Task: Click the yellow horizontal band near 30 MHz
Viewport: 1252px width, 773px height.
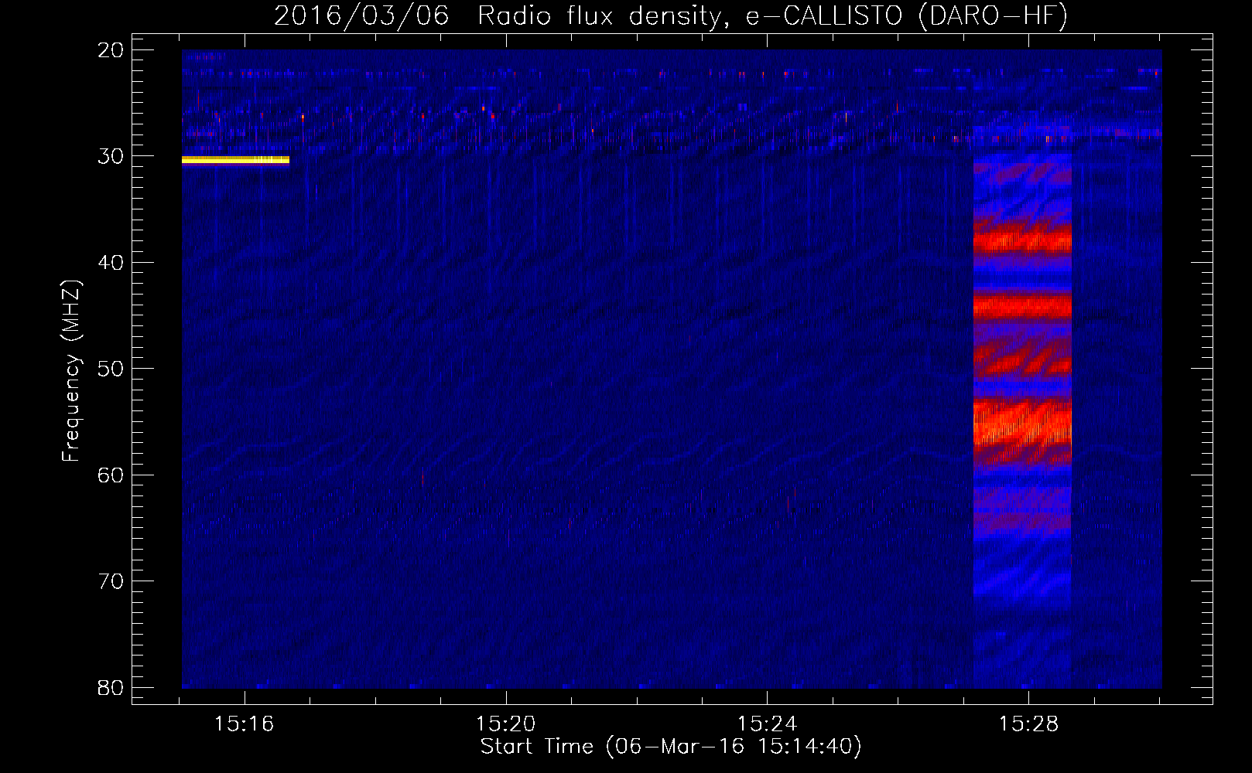Action: tap(235, 160)
